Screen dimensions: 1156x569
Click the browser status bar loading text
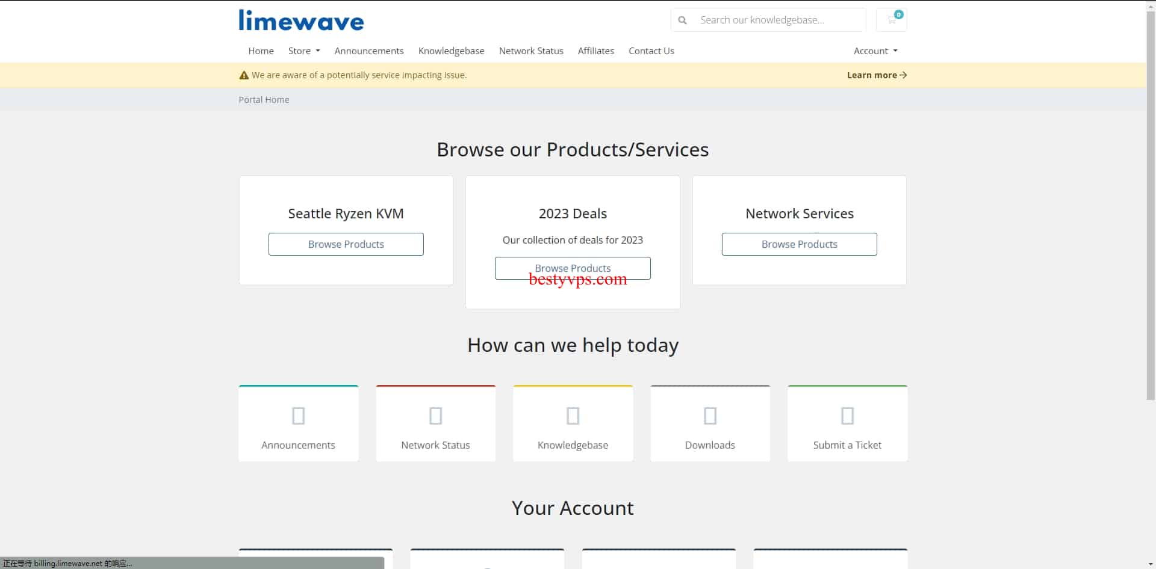67,564
